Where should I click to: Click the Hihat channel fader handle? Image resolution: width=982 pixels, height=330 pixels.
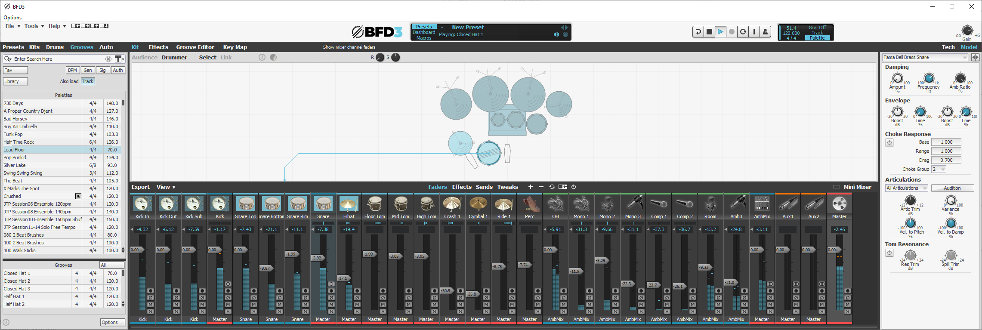click(343, 278)
